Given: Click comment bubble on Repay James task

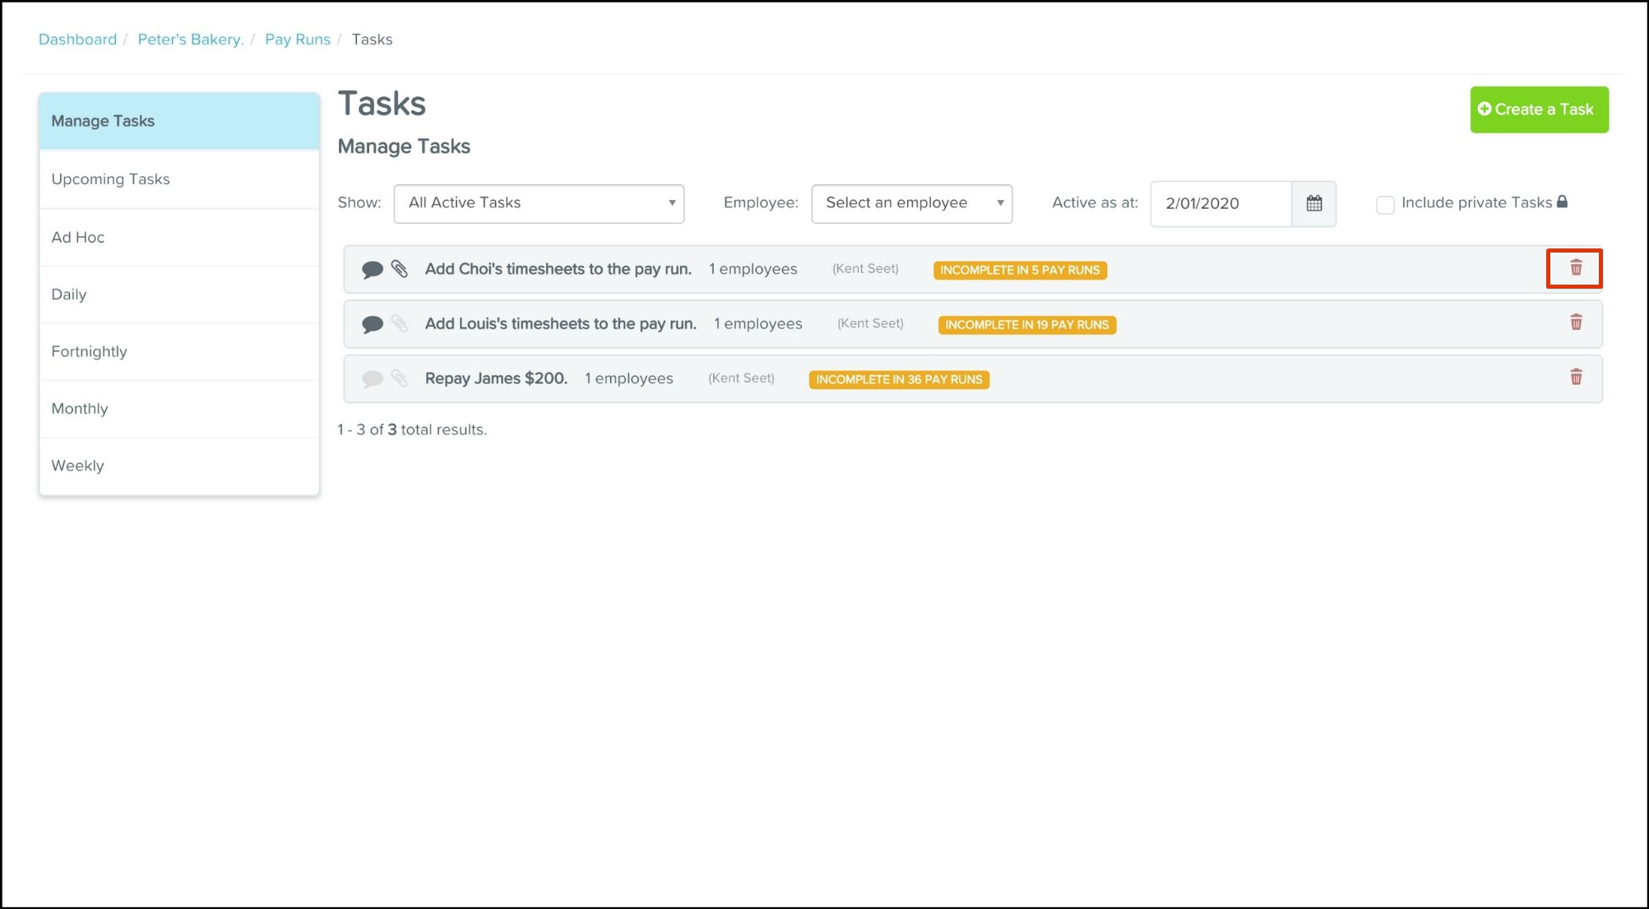Looking at the screenshot, I should click(x=373, y=378).
